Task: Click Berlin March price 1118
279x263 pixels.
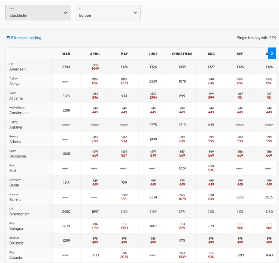Action: (x=66, y=183)
